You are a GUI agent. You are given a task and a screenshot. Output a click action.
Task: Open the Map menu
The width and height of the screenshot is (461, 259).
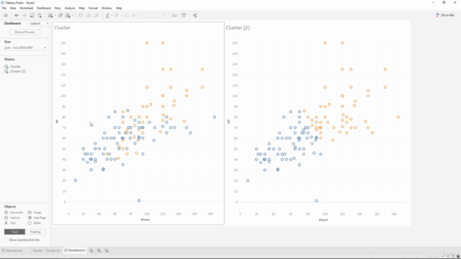81,8
